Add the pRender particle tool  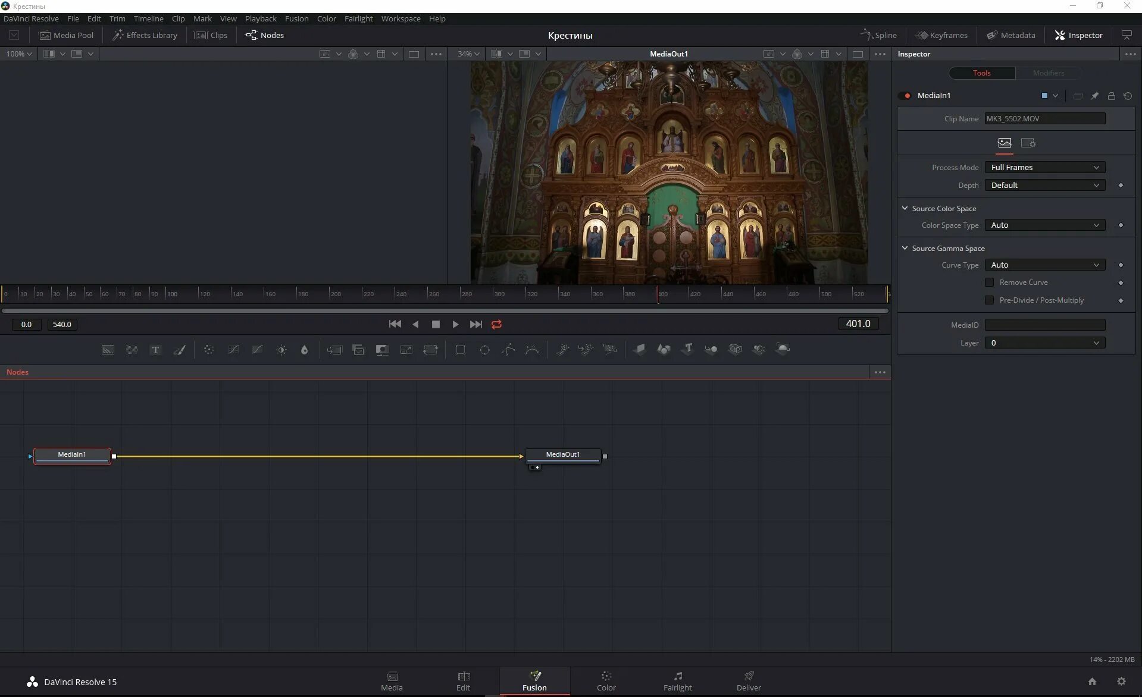(610, 350)
